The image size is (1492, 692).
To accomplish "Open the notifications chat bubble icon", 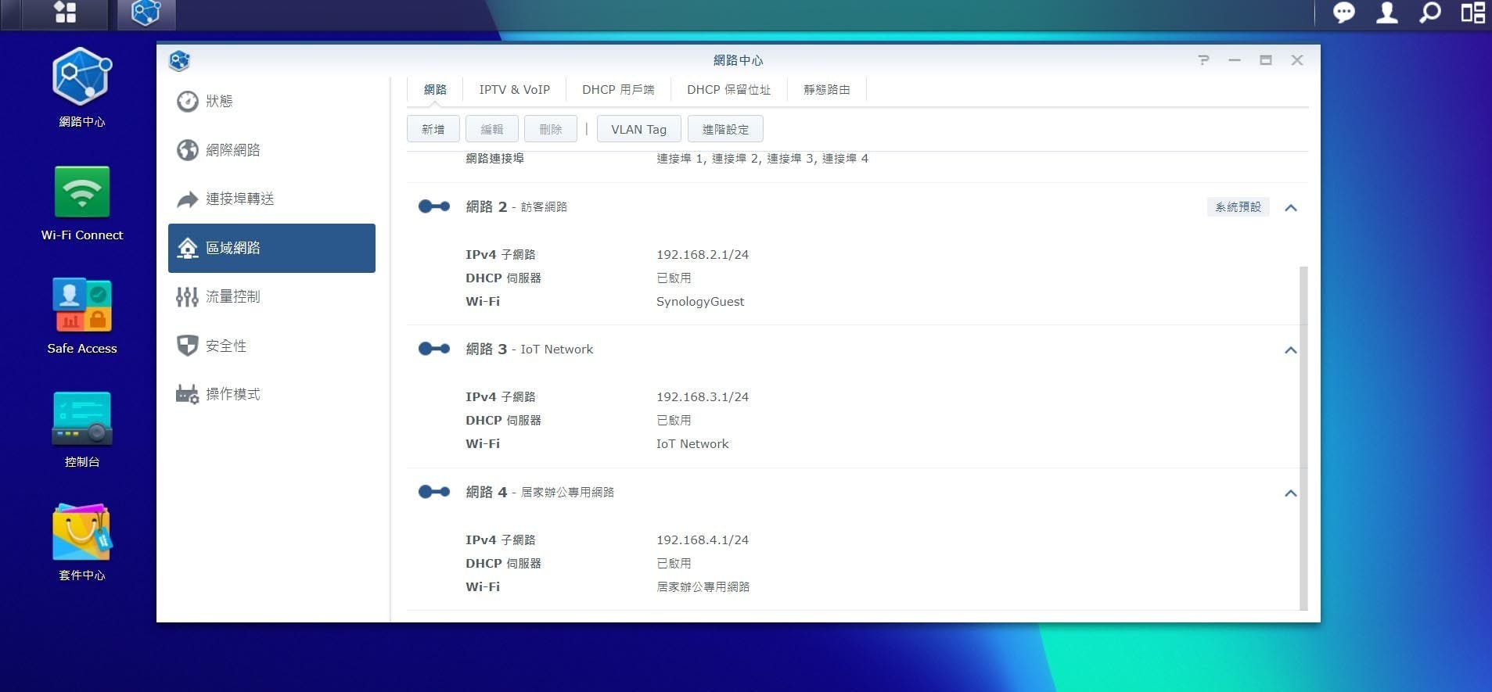I will tap(1343, 13).
